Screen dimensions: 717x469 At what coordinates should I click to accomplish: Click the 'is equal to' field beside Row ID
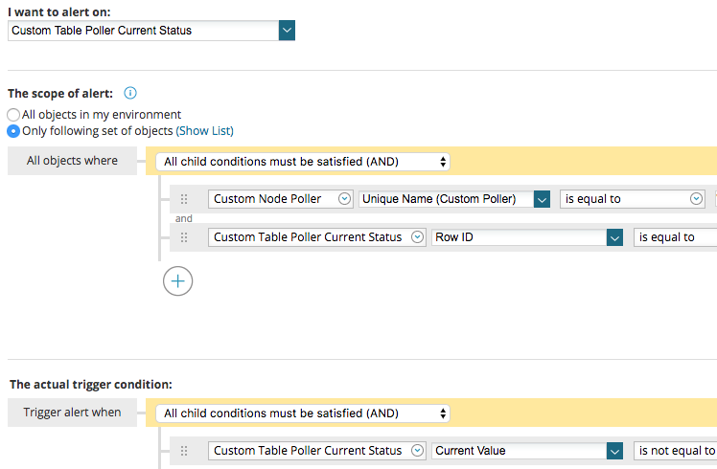click(675, 237)
